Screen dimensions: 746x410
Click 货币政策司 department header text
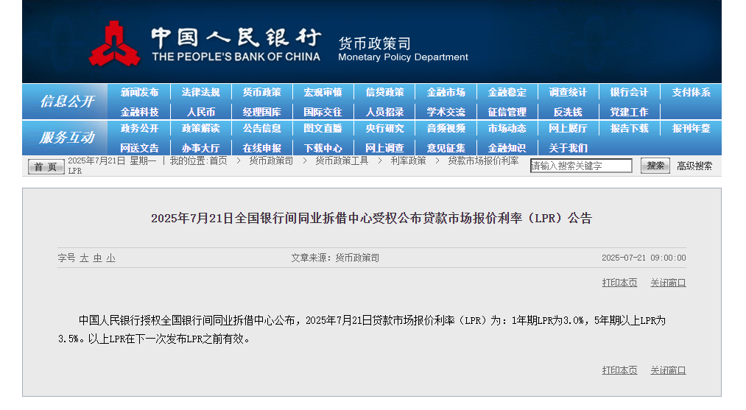375,43
